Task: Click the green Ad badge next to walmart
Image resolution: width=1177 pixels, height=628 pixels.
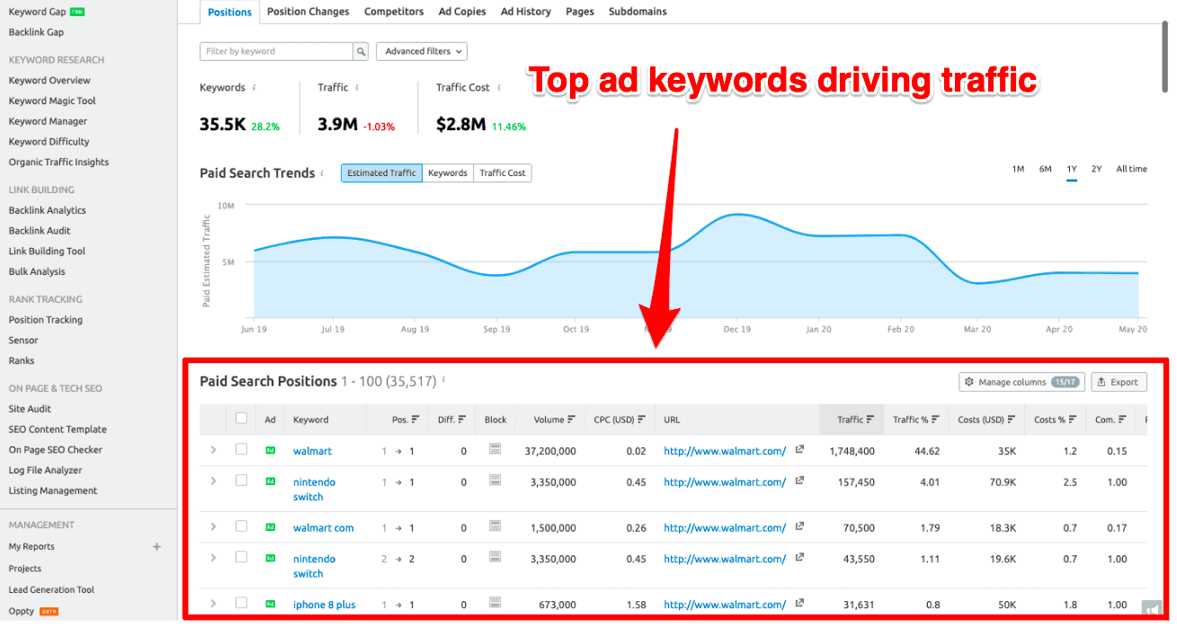Action: (270, 450)
